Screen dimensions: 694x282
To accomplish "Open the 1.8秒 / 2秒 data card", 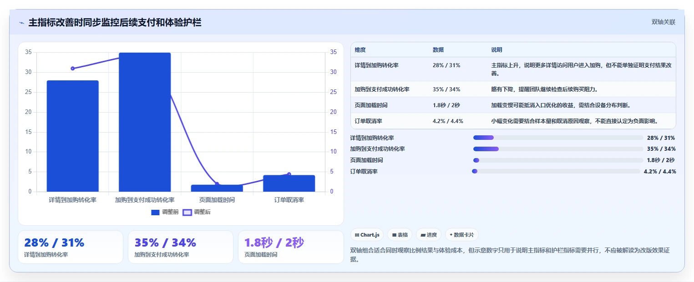I will (x=291, y=247).
